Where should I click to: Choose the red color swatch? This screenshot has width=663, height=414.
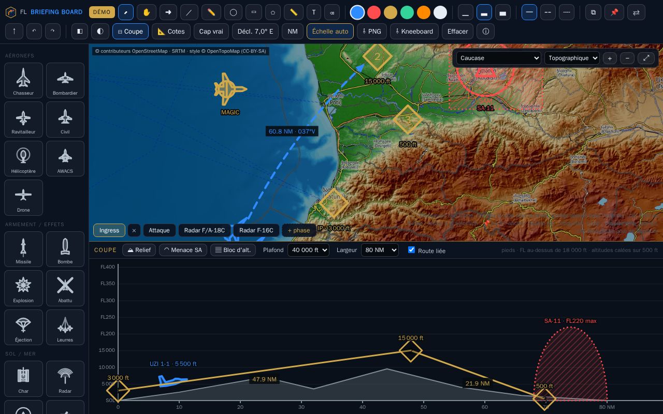tap(374, 12)
